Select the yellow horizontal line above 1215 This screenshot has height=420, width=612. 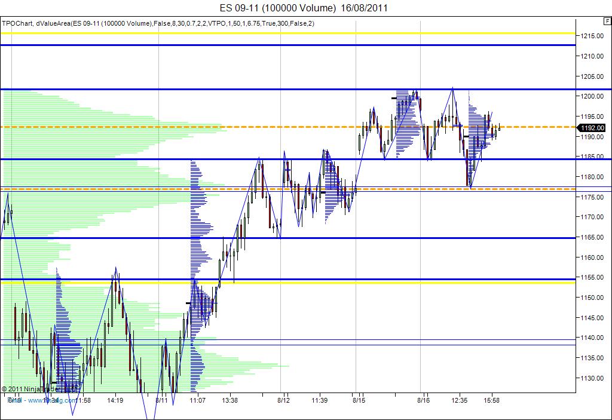(288, 33)
